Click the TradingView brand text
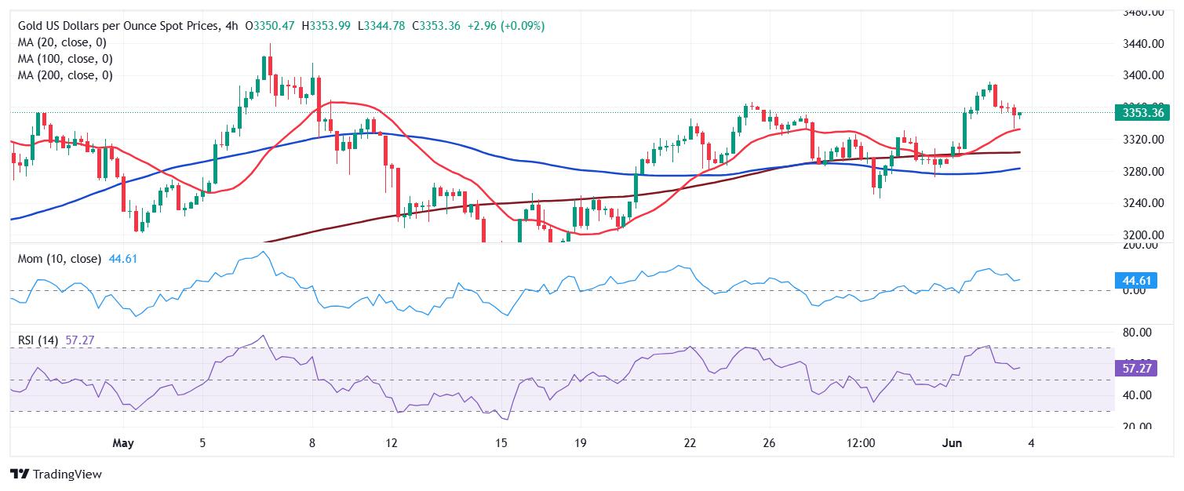The height and width of the screenshot is (491, 1184). click(66, 475)
